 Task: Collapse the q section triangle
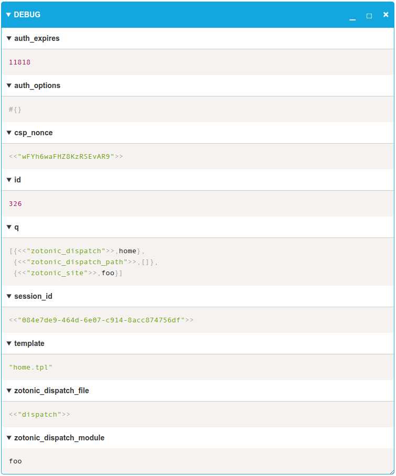[9, 227]
